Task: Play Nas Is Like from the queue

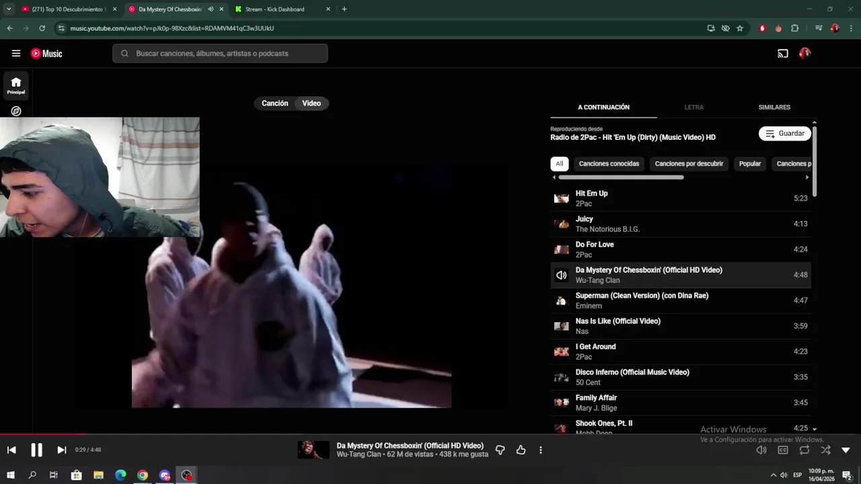Action: (681, 326)
